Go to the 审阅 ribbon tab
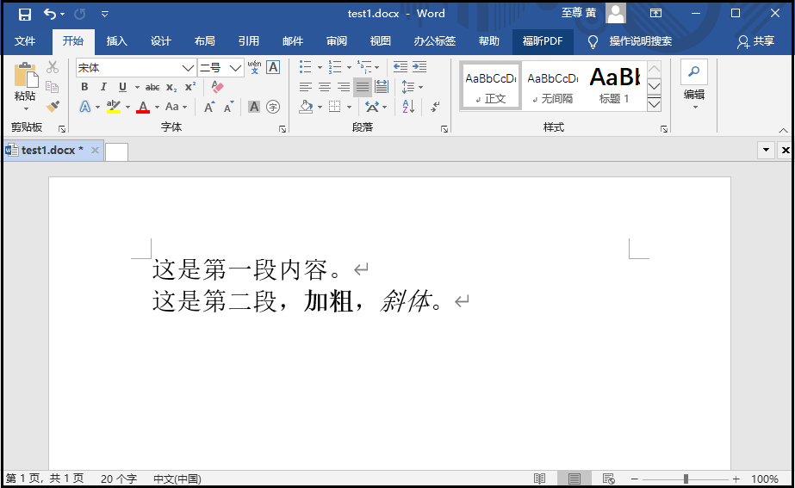Screen dimensions: 795x488 pyautogui.click(x=337, y=41)
